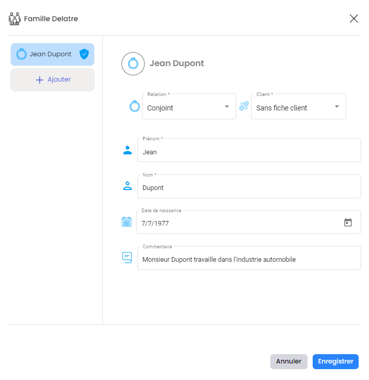Click the blue shield checkmark badge
The width and height of the screenshot is (369, 380).
tap(84, 54)
